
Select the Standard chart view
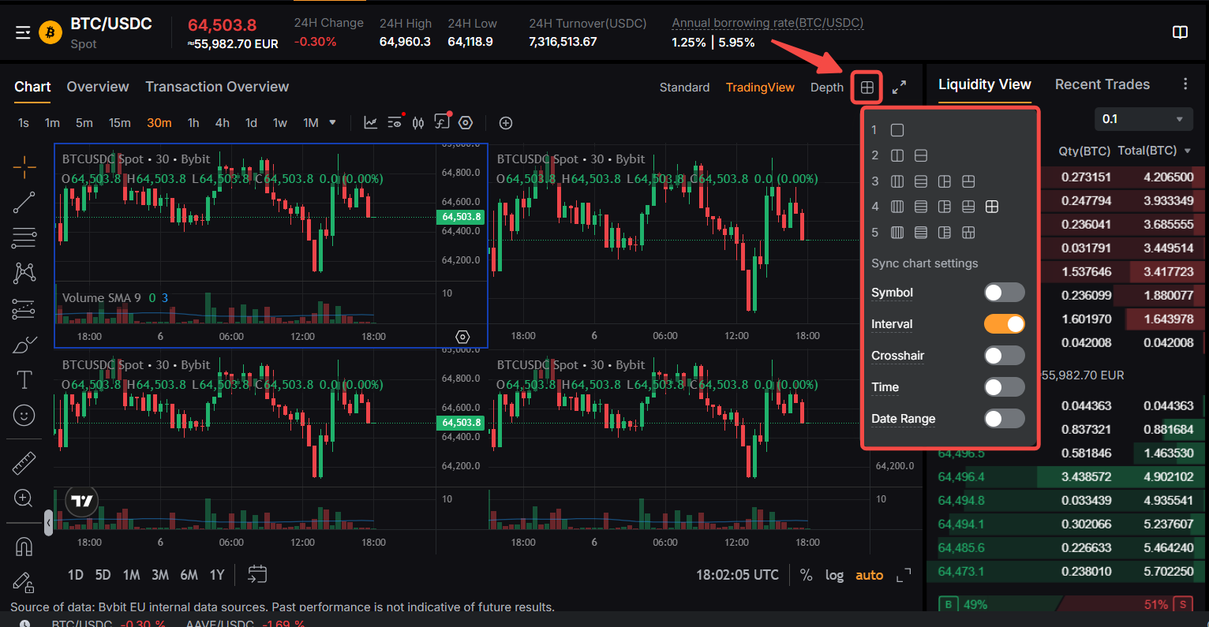tap(684, 88)
